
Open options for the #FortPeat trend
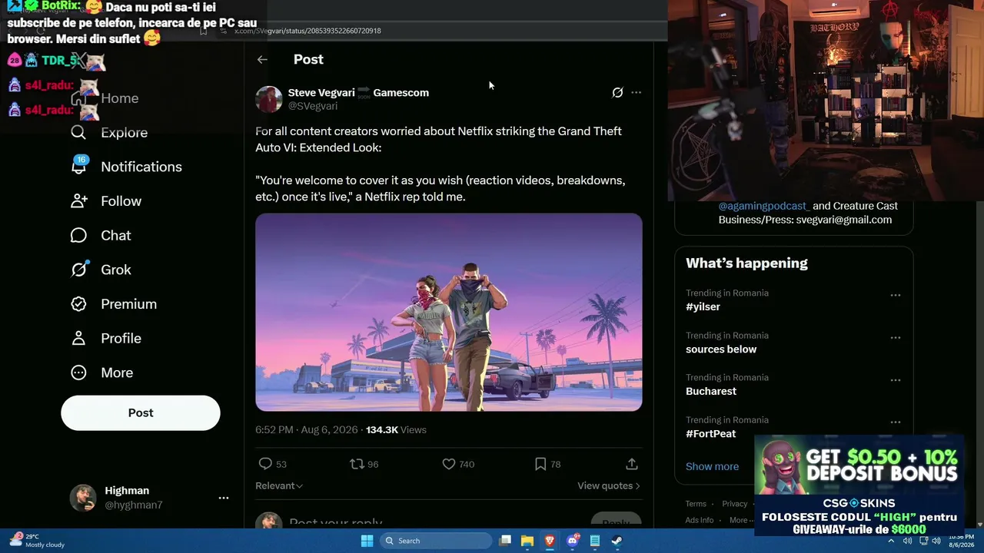point(896,422)
